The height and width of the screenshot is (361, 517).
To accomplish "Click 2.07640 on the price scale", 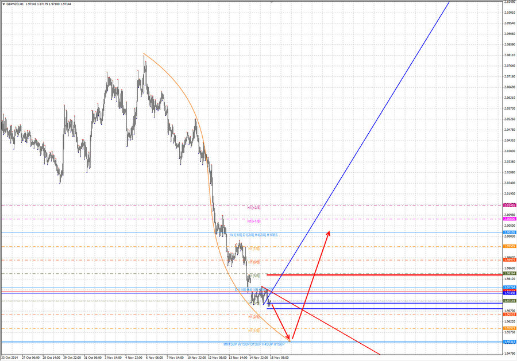I will pyautogui.click(x=510, y=65).
